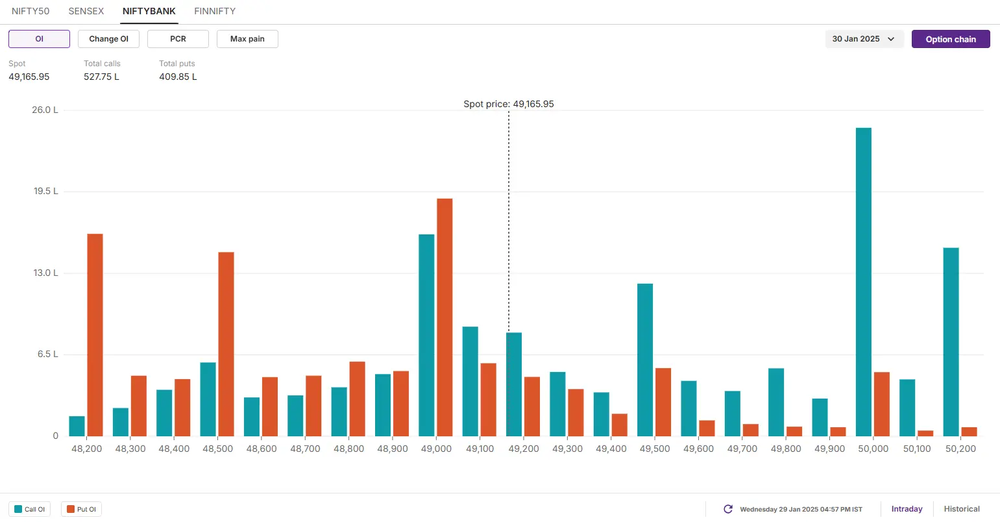Click the 49,000 strike axis label
This screenshot has height=522, width=1000.
(x=436, y=449)
